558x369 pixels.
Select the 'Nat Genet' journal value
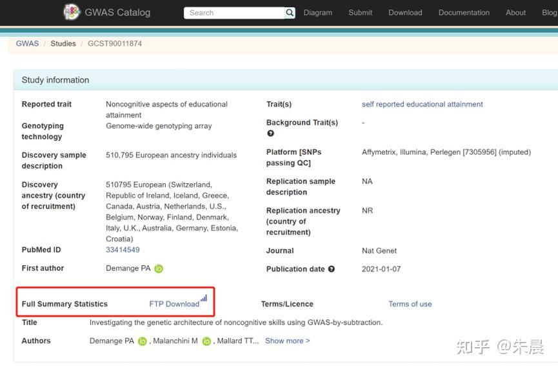click(x=379, y=251)
